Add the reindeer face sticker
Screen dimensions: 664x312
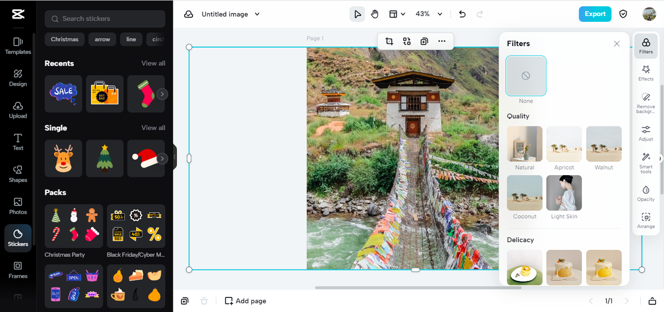coord(63,158)
